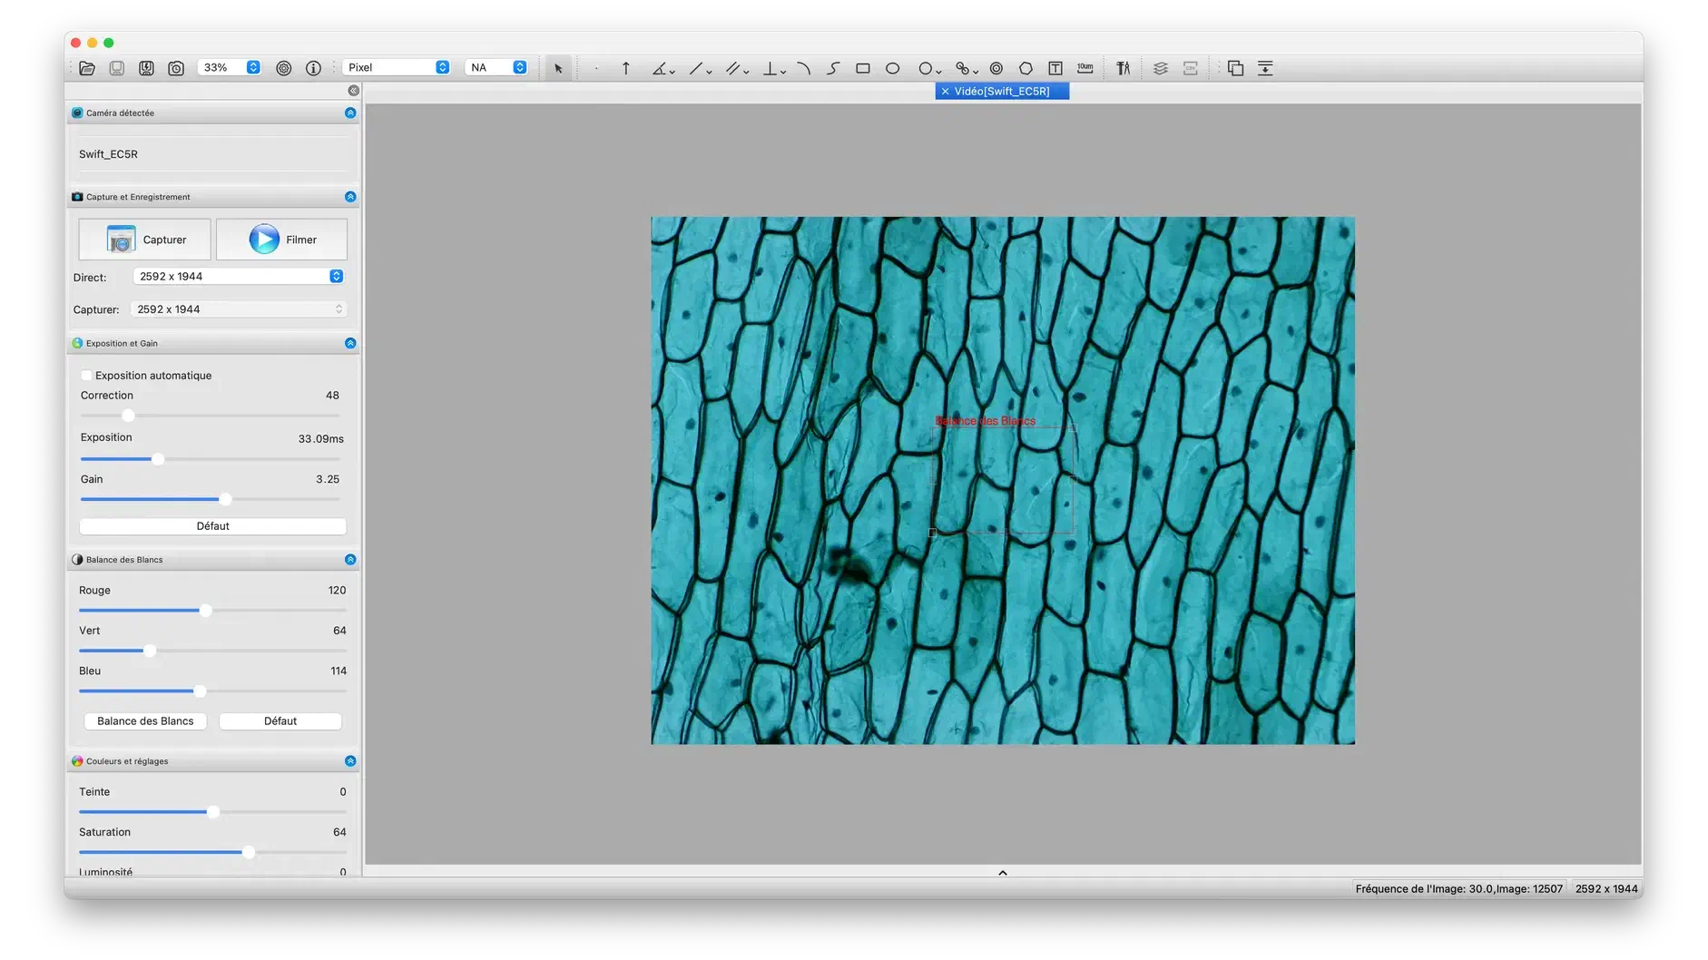1708x960 pixels.
Task: Open the layers stack icon
Action: point(1161,68)
